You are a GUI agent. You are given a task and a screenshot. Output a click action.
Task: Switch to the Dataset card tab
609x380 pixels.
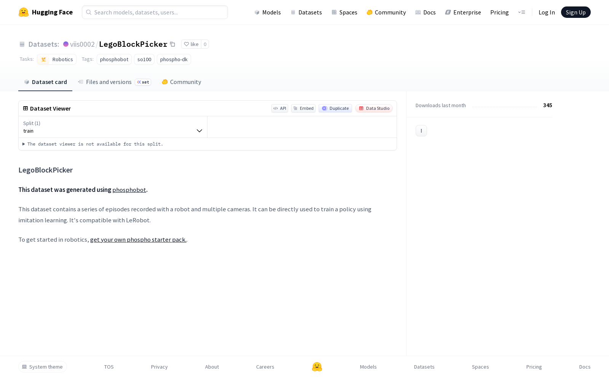(x=45, y=82)
